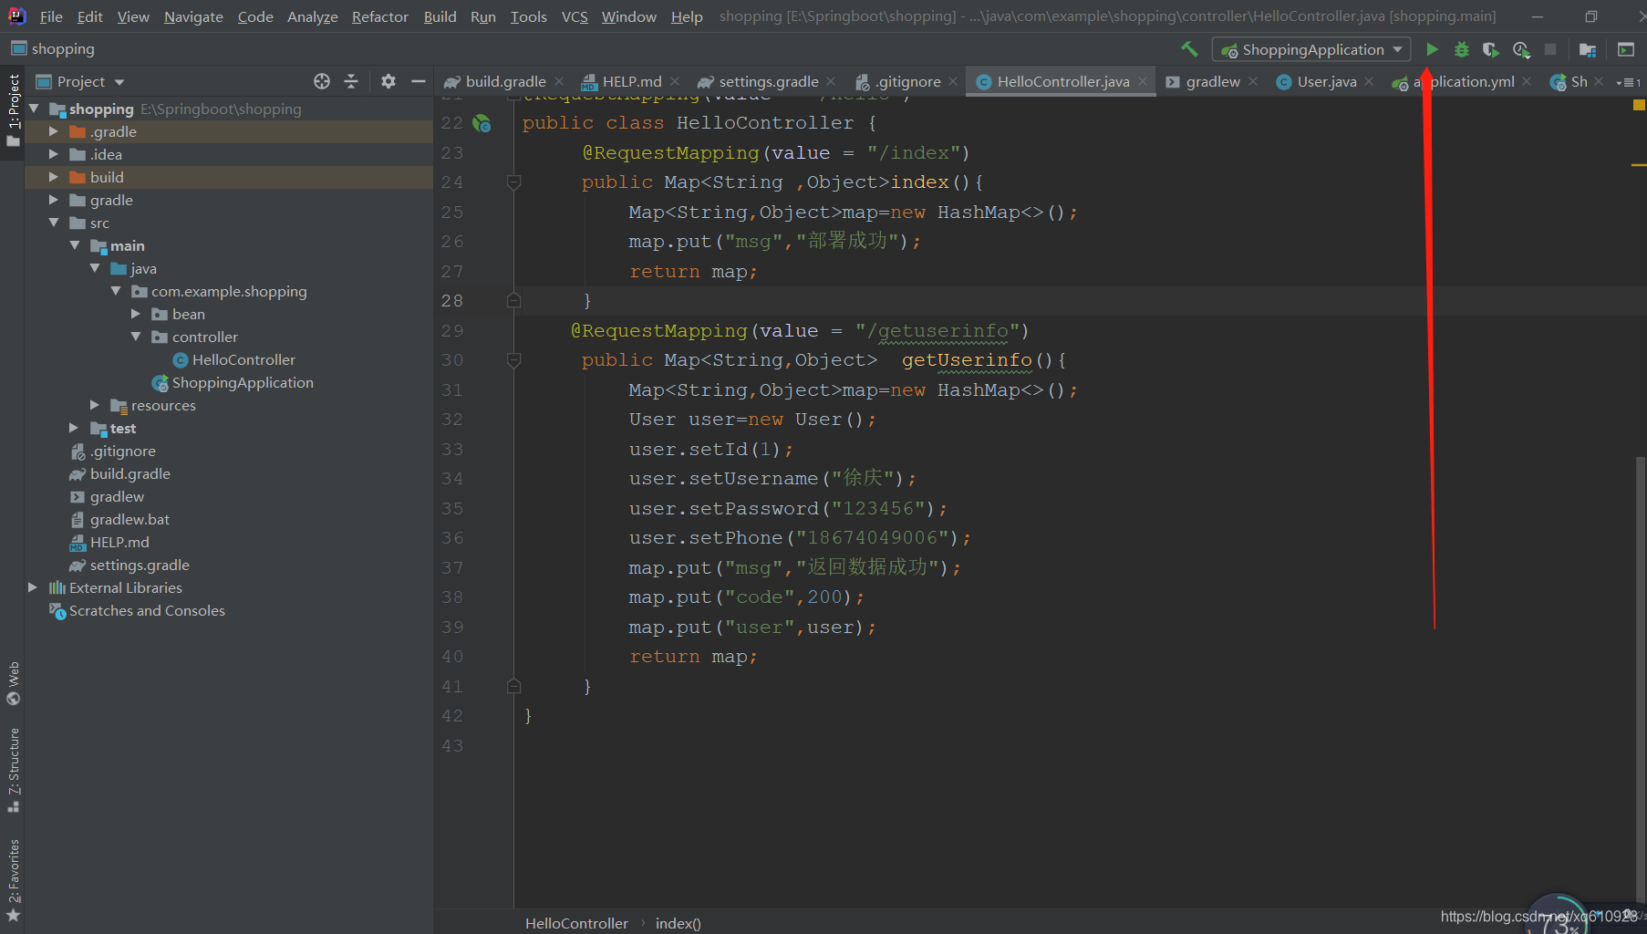
Task: Fold method at line 30 gutter marker
Action: click(x=513, y=360)
